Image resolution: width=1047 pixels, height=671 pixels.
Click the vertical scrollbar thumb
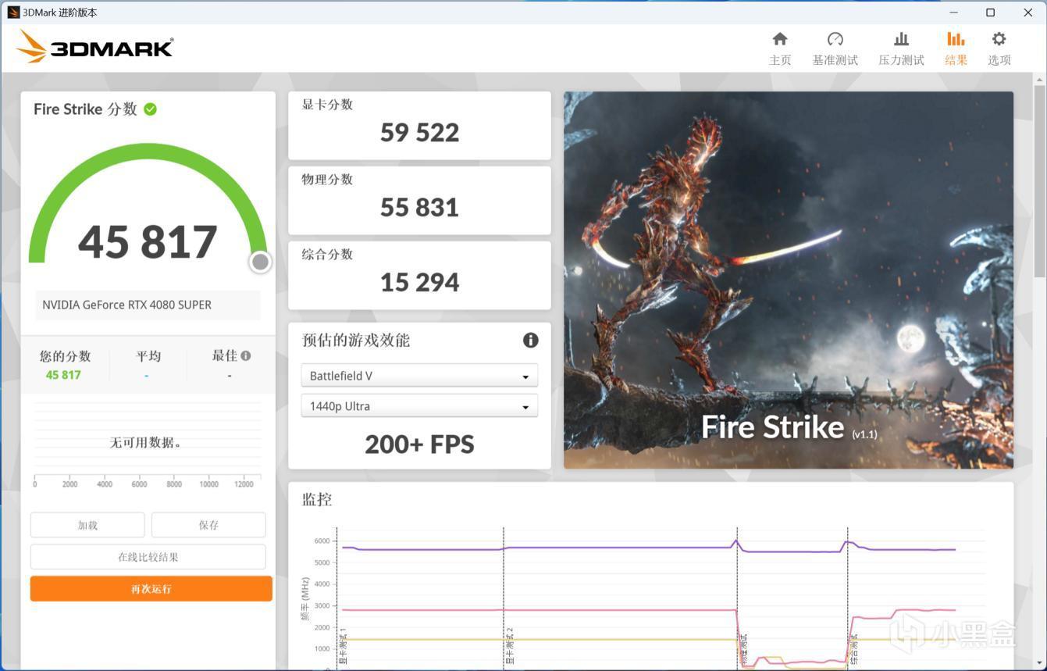1039,181
